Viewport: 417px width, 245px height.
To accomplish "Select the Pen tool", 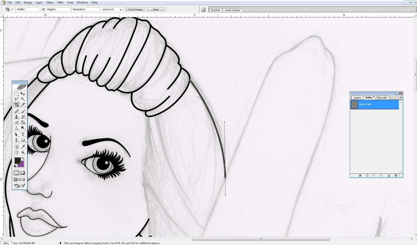I will click(x=16, y=140).
